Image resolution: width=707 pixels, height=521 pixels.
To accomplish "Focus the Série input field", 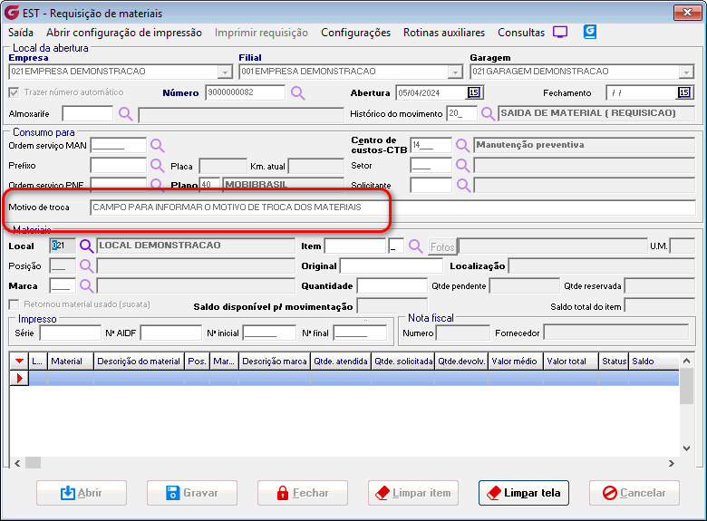I will (x=71, y=333).
